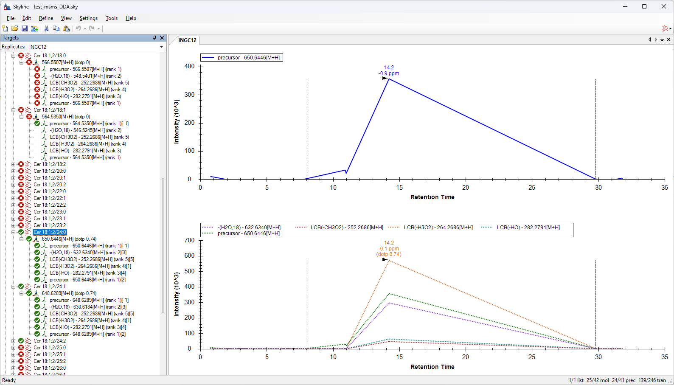Click the Cut scissors icon
This screenshot has width=674, height=385.
coord(46,28)
